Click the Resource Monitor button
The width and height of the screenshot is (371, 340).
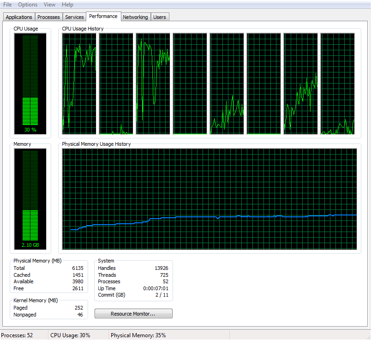tap(133, 314)
